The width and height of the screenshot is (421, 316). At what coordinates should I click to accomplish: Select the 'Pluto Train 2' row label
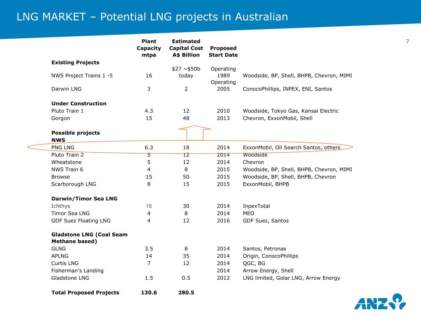coord(67,155)
